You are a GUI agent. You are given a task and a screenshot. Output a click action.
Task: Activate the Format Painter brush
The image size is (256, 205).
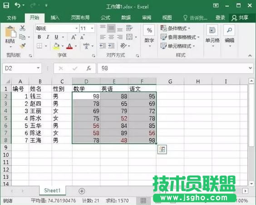point(22,46)
